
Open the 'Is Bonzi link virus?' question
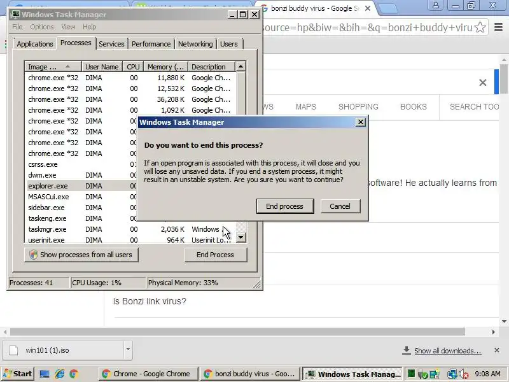click(x=150, y=301)
